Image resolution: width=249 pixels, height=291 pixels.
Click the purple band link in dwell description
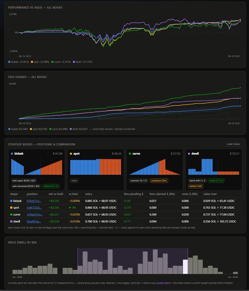[x=163, y=283]
